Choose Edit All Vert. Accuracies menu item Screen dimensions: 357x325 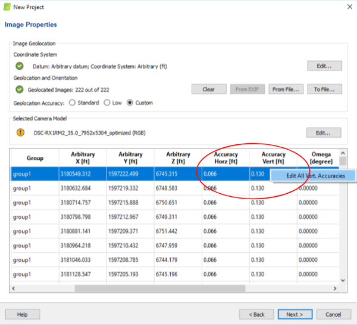[315, 176]
